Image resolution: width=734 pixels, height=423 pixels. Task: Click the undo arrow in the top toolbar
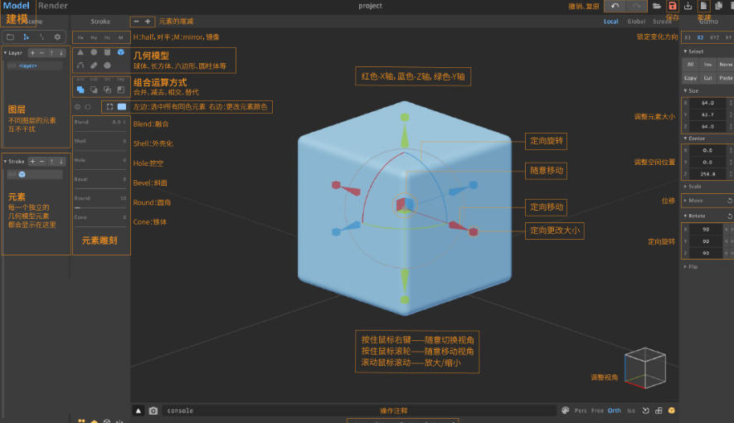coord(614,6)
